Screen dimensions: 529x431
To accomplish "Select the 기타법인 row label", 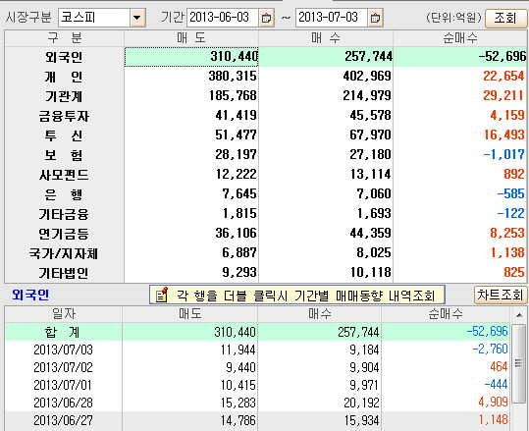I will (64, 272).
